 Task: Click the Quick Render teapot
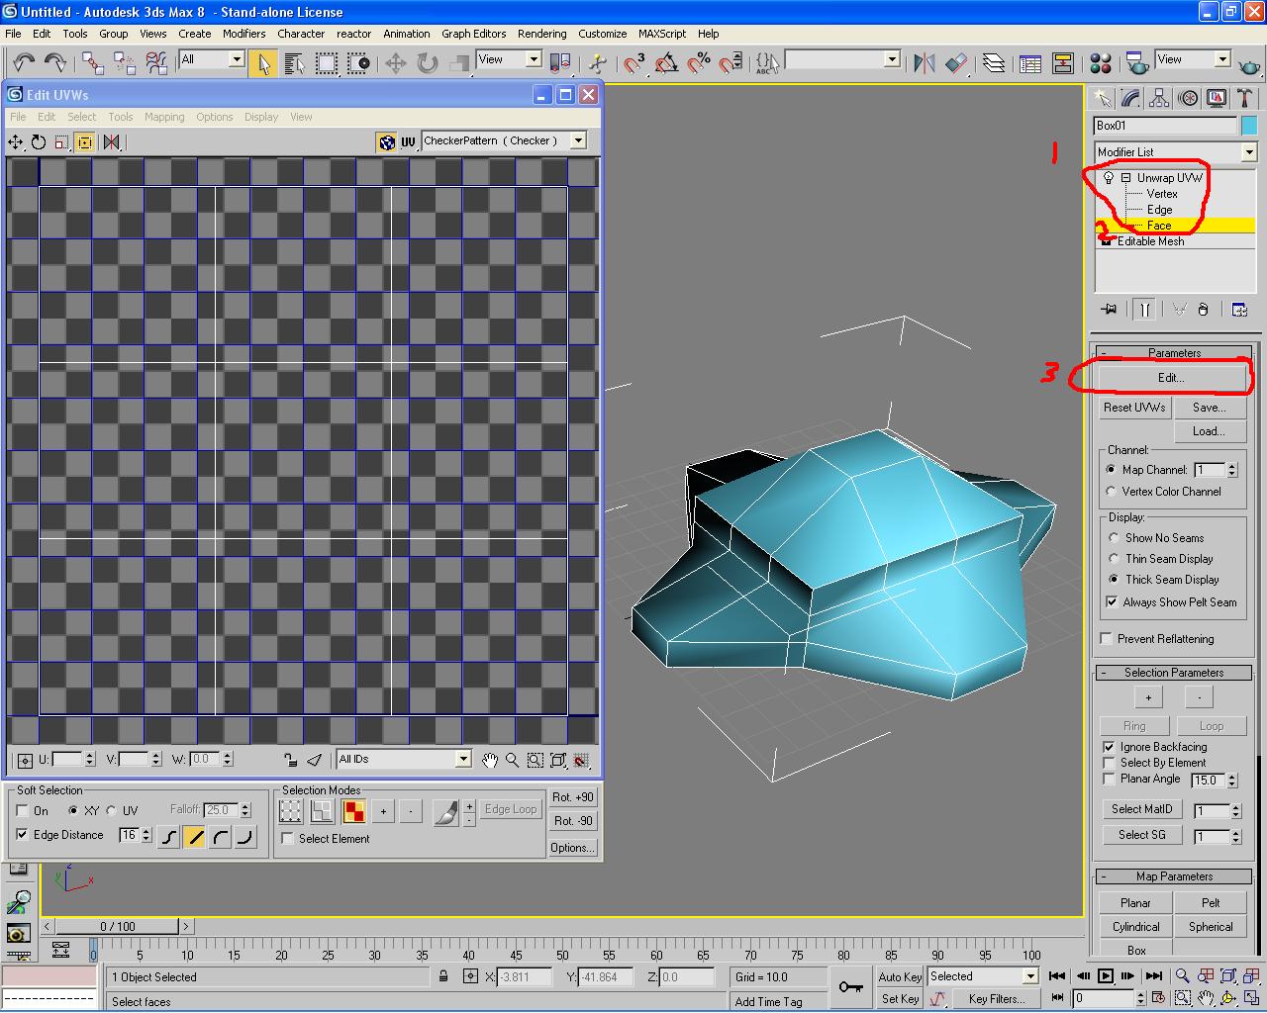pyautogui.click(x=1249, y=63)
